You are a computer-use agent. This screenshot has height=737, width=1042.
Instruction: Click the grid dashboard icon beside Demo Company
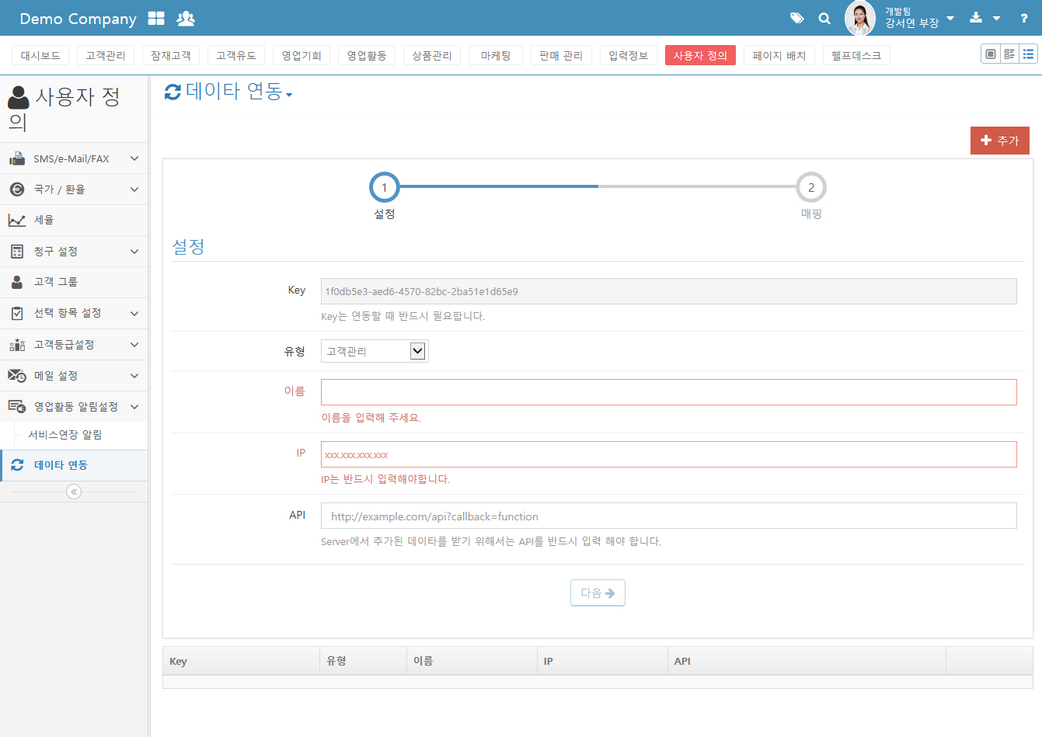click(x=156, y=19)
